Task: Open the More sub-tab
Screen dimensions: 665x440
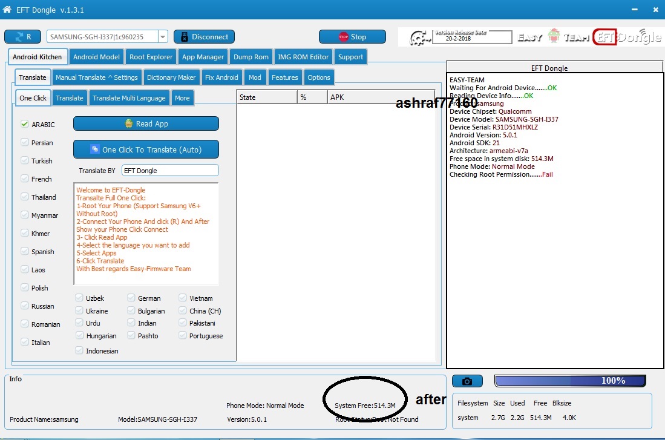Action: (x=182, y=98)
